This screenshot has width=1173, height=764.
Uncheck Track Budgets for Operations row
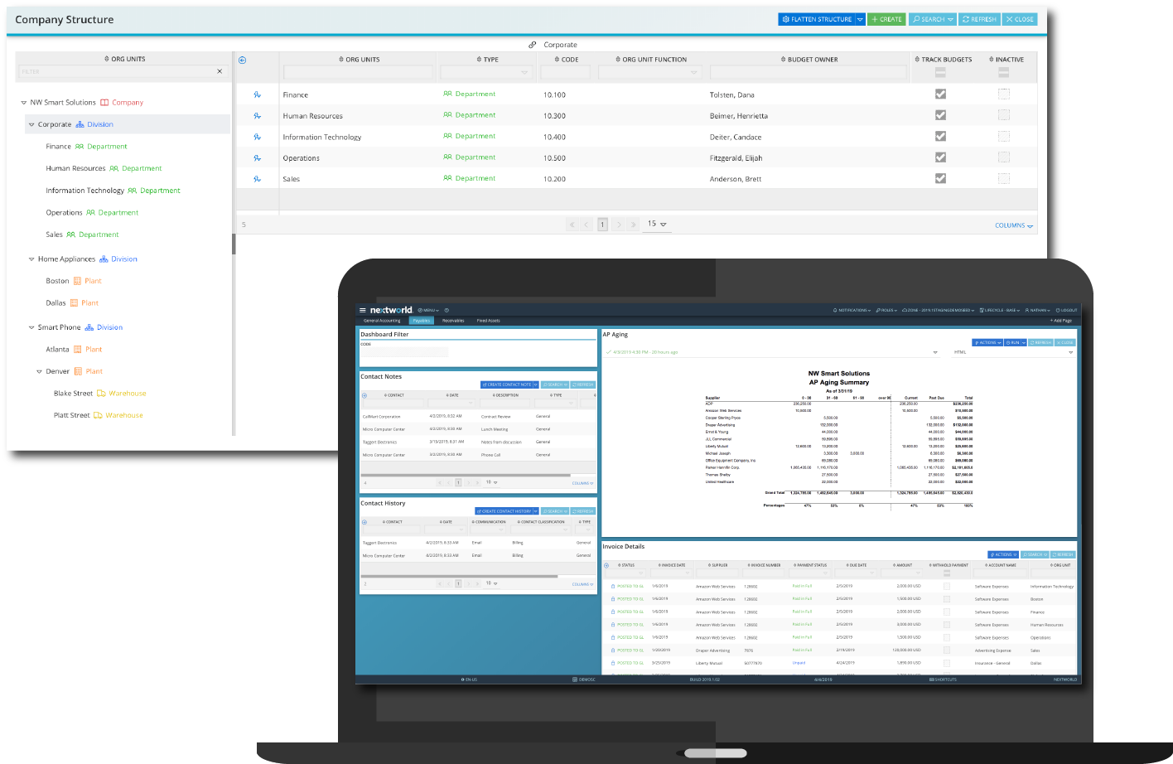(940, 157)
